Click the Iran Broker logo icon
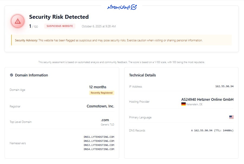The height and width of the screenshot is (164, 244). 134,6
